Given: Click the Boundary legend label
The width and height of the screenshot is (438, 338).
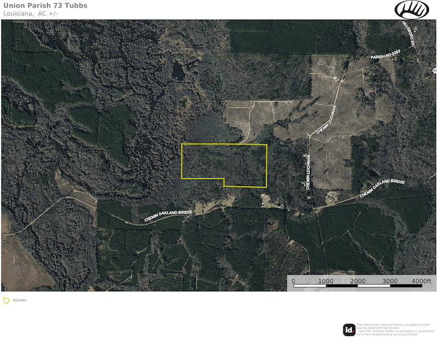Looking at the screenshot, I should coord(20,300).
